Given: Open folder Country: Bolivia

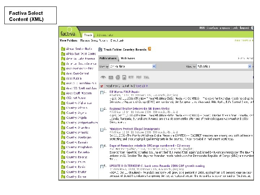Looking at the screenshot, I should click(76, 177).
